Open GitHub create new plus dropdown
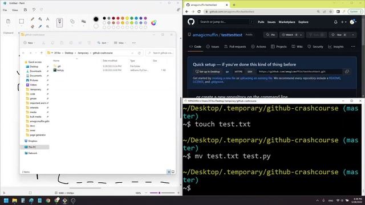This screenshot has height=205, width=365. [x=343, y=22]
